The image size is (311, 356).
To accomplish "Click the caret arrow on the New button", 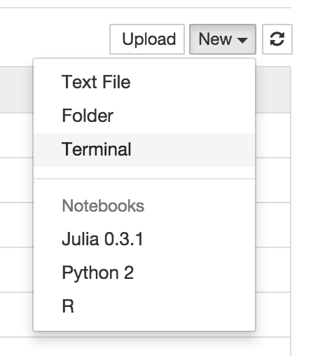I will coord(242,40).
